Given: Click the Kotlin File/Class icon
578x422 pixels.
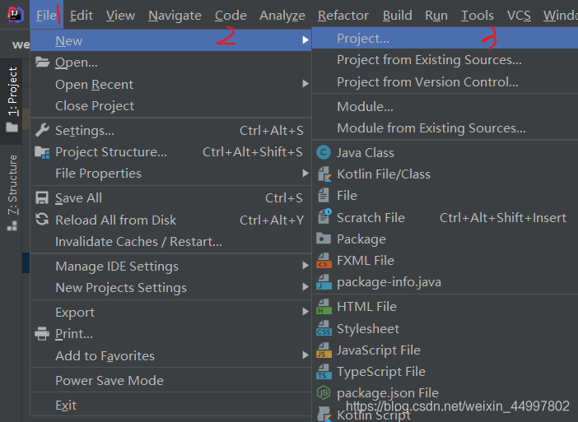Looking at the screenshot, I should pos(324,174).
